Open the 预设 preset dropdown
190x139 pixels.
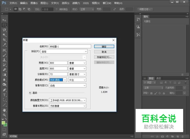pyautogui.click(x=68, y=51)
